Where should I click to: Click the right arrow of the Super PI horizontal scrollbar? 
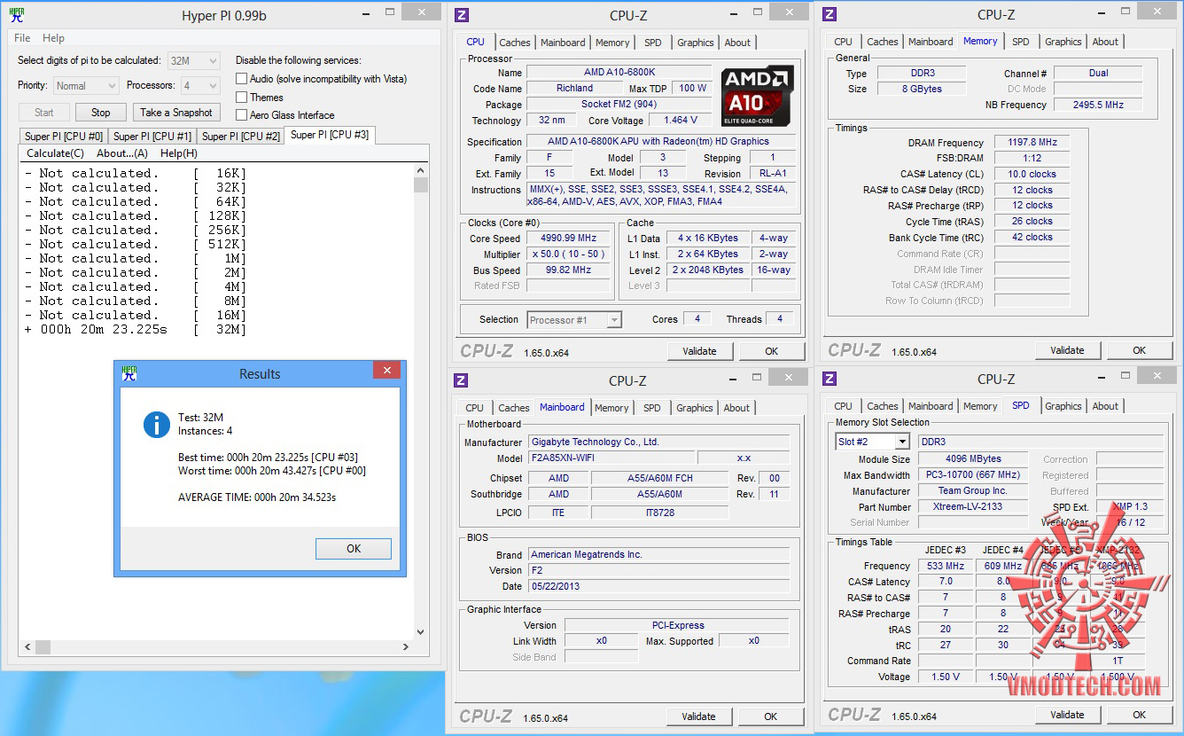[407, 647]
